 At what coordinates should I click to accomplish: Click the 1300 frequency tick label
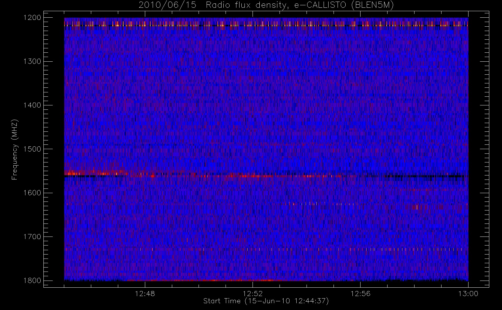(x=32, y=61)
